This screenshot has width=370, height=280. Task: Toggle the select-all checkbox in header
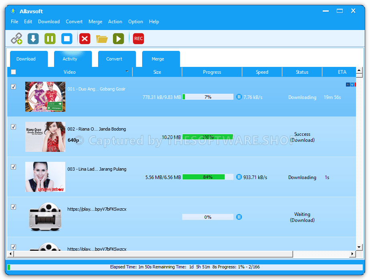pyautogui.click(x=14, y=72)
